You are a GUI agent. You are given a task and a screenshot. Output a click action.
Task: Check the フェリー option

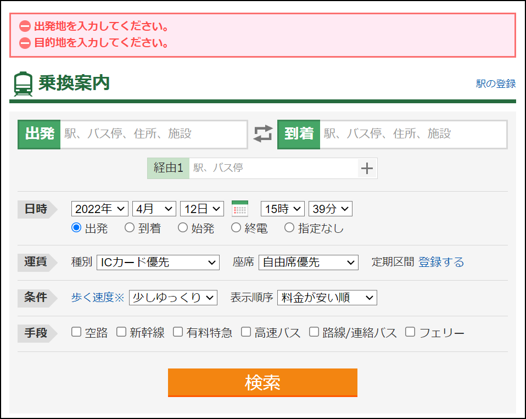[x=410, y=332]
